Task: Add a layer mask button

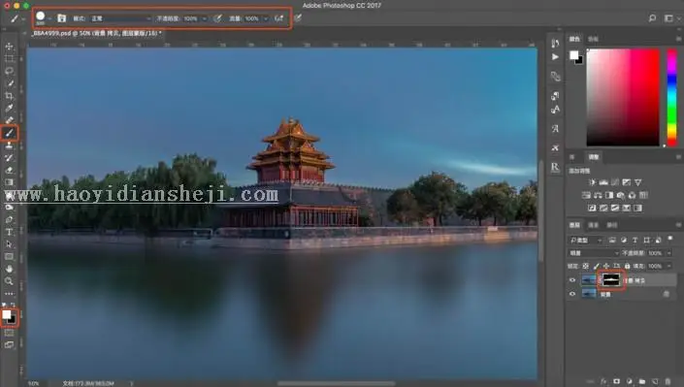Action: [x=616, y=381]
